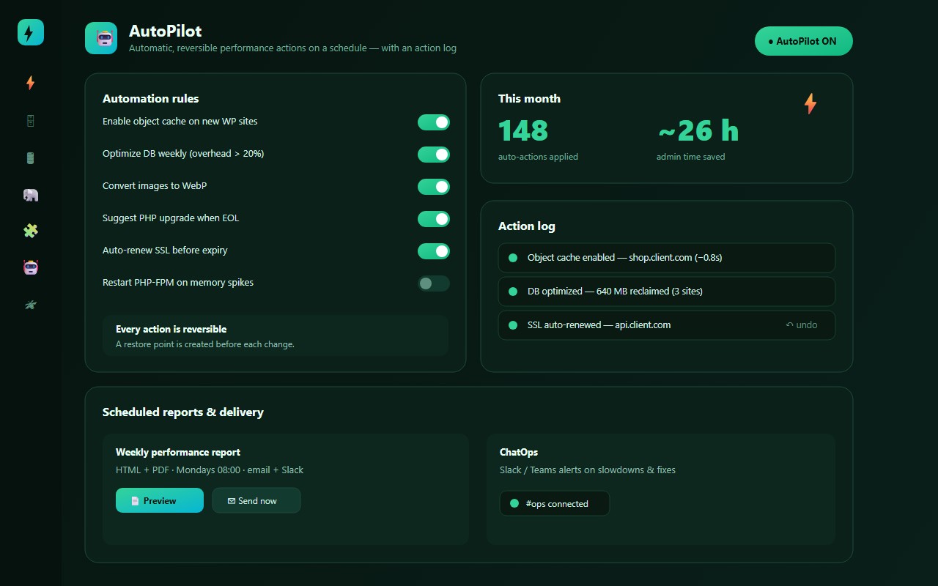This screenshot has width=938, height=586.
Task: Open the server rack sidebar icon
Action: (31, 121)
